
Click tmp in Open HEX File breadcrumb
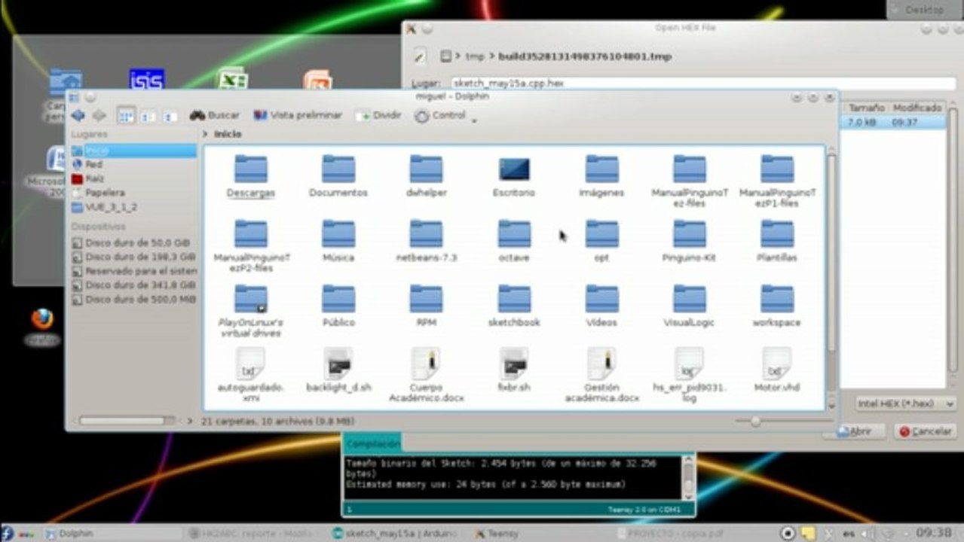(474, 56)
